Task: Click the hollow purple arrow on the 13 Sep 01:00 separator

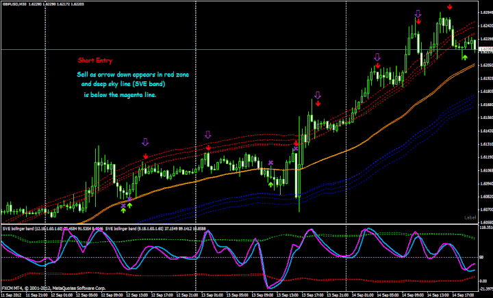Action: click(208, 135)
